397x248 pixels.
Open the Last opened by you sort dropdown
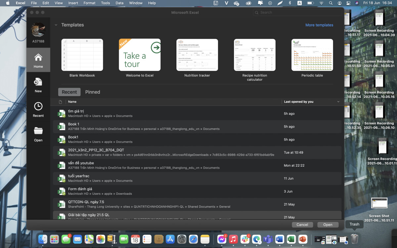[338, 102]
